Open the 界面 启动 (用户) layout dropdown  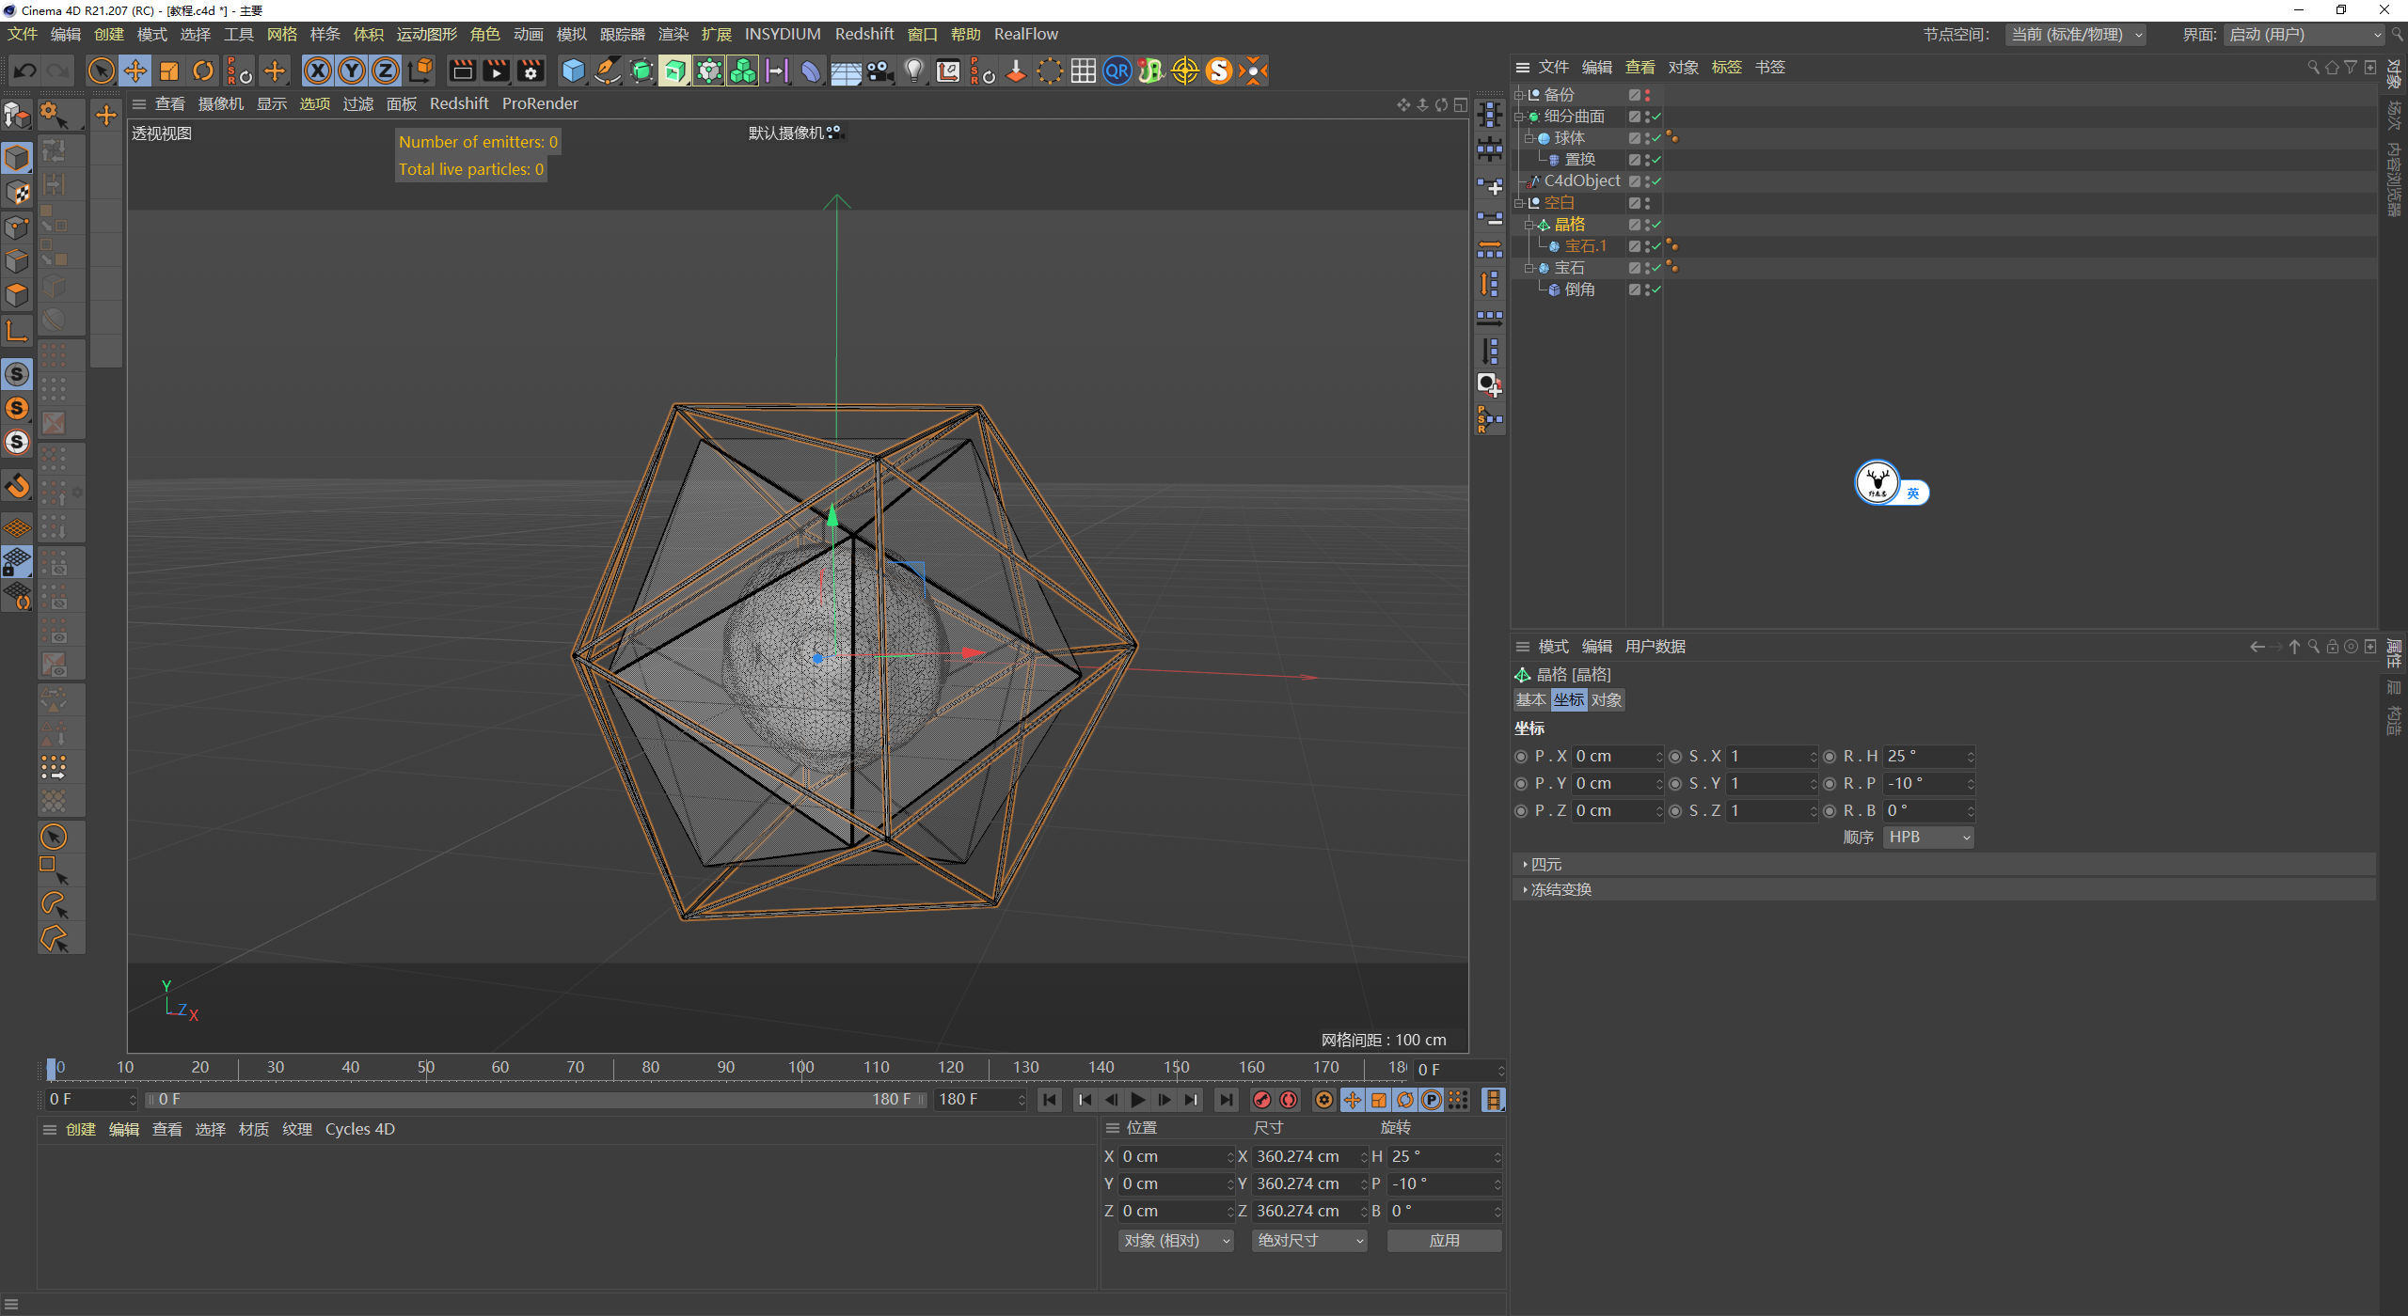click(x=2305, y=35)
